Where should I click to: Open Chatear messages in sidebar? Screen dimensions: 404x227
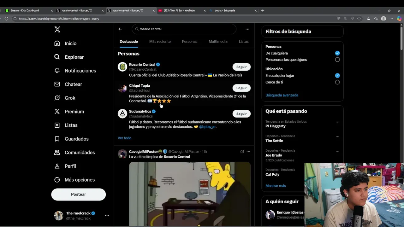68,84
